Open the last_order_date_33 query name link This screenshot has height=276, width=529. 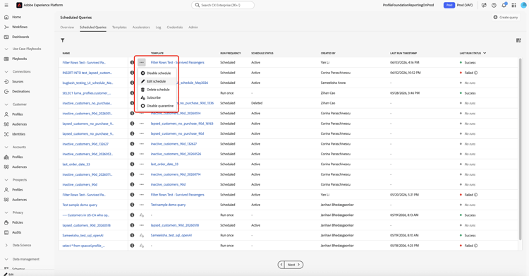(76, 164)
